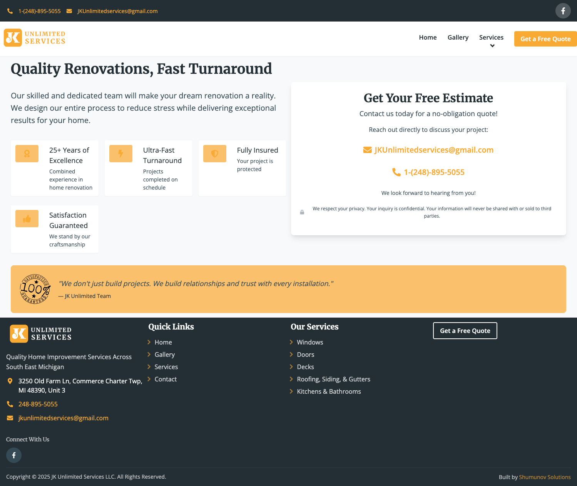Screen dimensions: 577x486
Task: Click the 3250 Old Farm Ln address
Action: pyautogui.click(x=80, y=386)
